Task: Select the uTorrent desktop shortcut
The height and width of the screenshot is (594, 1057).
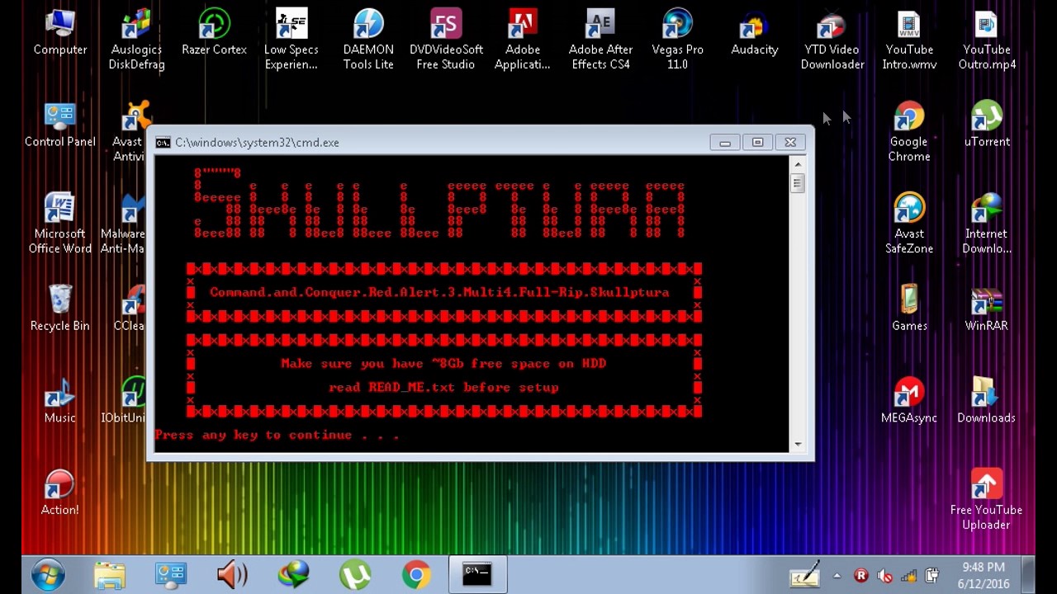Action: pos(987,125)
